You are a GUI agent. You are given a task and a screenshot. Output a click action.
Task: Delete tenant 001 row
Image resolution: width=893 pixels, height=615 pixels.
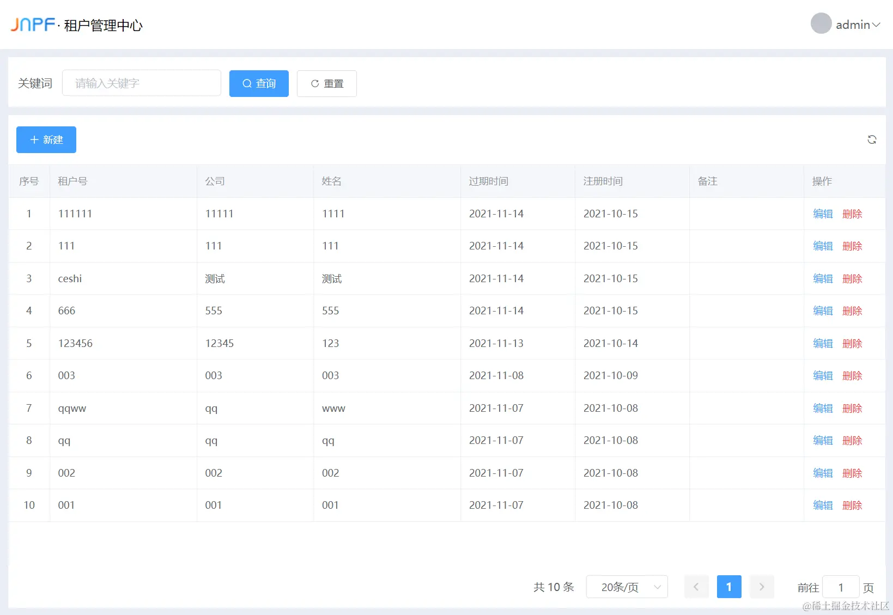852,505
